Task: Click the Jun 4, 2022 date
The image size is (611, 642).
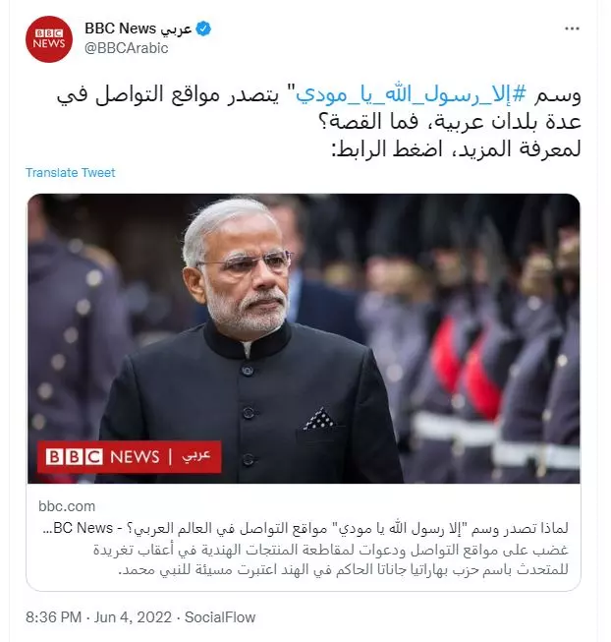Action: 133,617
